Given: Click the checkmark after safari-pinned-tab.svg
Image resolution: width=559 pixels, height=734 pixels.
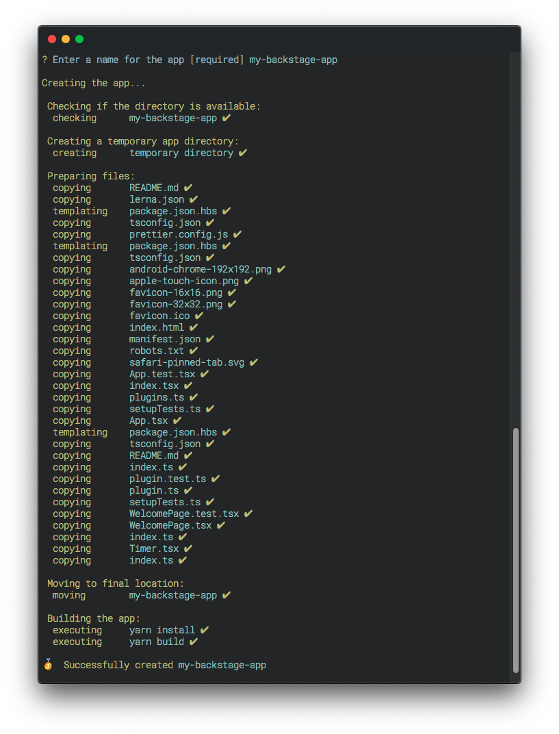Looking at the screenshot, I should 254,362.
